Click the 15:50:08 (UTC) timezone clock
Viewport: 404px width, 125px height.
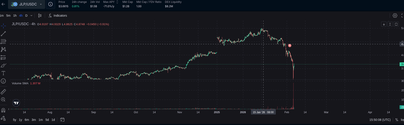coord(380,120)
